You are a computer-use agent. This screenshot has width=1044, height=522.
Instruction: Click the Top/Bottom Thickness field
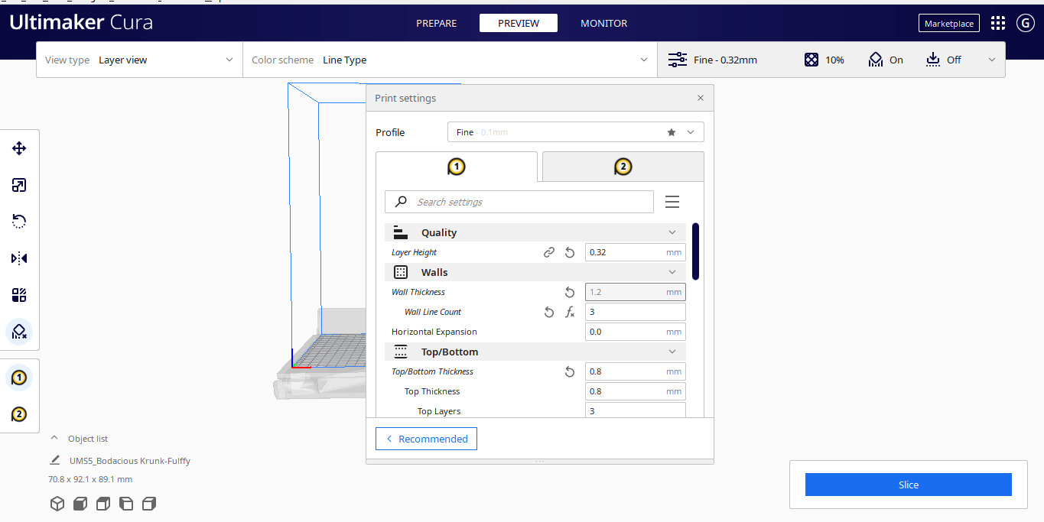click(x=636, y=371)
